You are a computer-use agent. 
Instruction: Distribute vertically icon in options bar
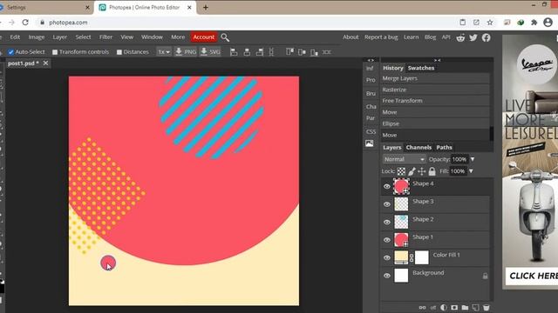point(271,52)
